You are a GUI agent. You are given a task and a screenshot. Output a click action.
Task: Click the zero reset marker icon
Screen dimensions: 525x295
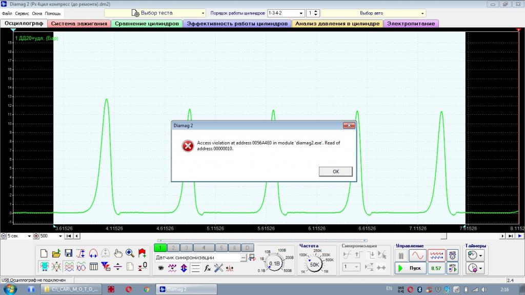pos(143,267)
